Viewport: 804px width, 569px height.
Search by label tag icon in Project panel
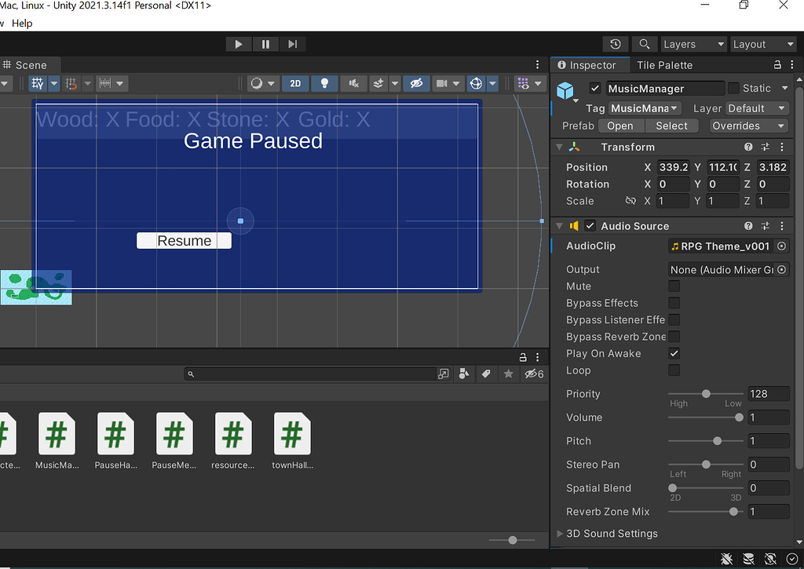[486, 374]
